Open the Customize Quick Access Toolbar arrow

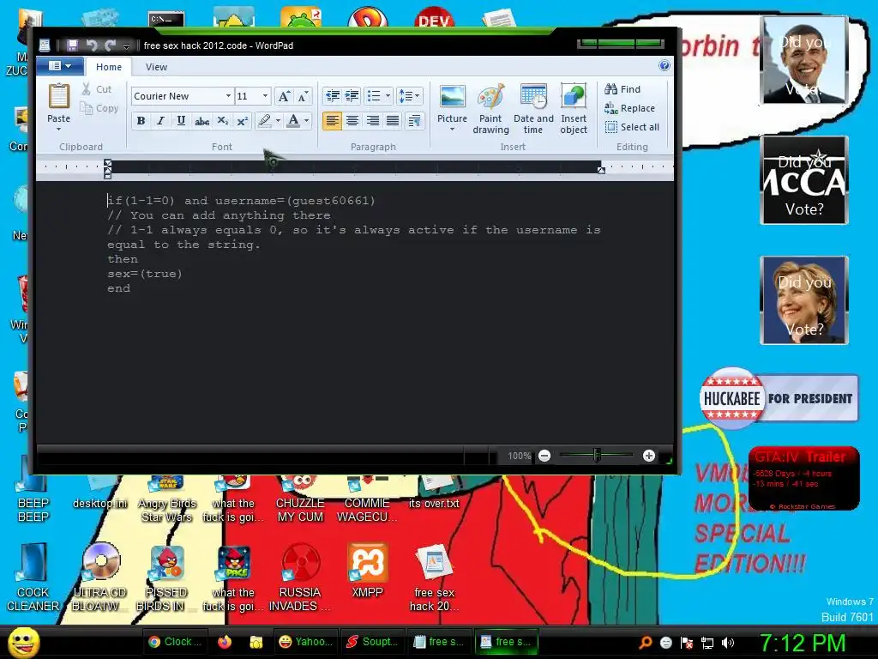pyautogui.click(x=126, y=46)
